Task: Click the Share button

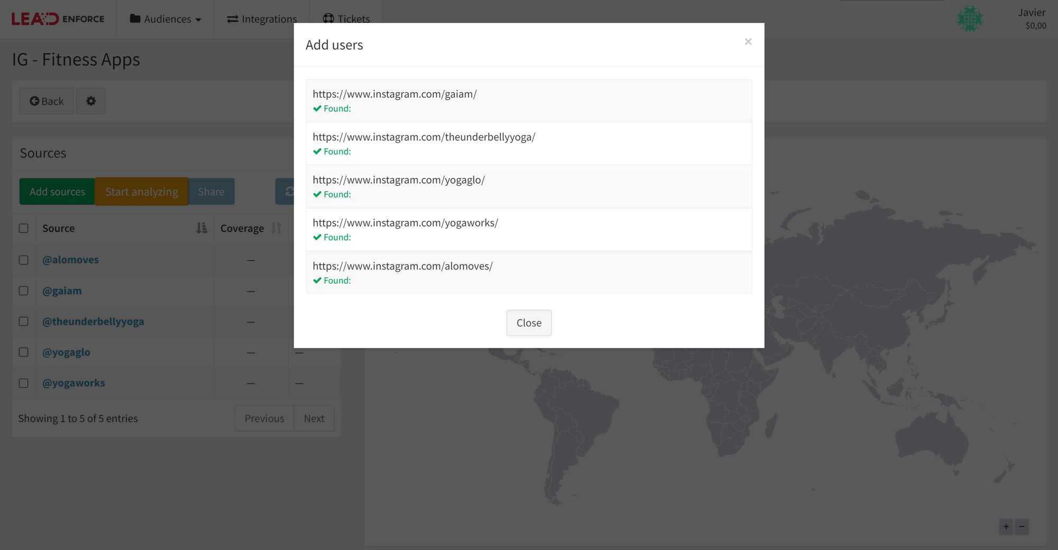Action: pyautogui.click(x=211, y=192)
